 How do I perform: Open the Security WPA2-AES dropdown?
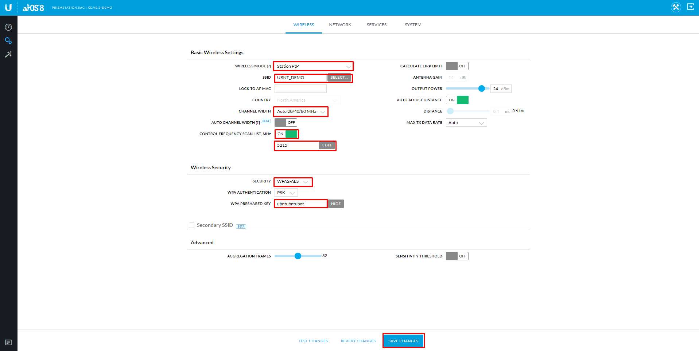(x=293, y=181)
